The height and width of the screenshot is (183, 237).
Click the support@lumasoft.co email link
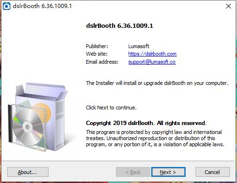(152, 62)
